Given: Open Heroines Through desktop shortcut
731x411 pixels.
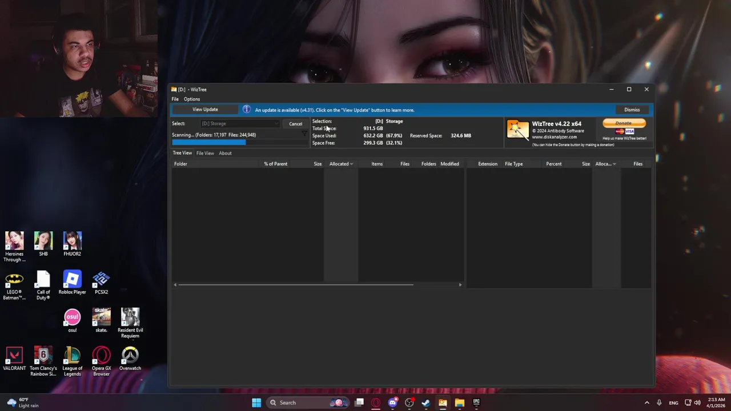Looking at the screenshot, I should 14,247.
